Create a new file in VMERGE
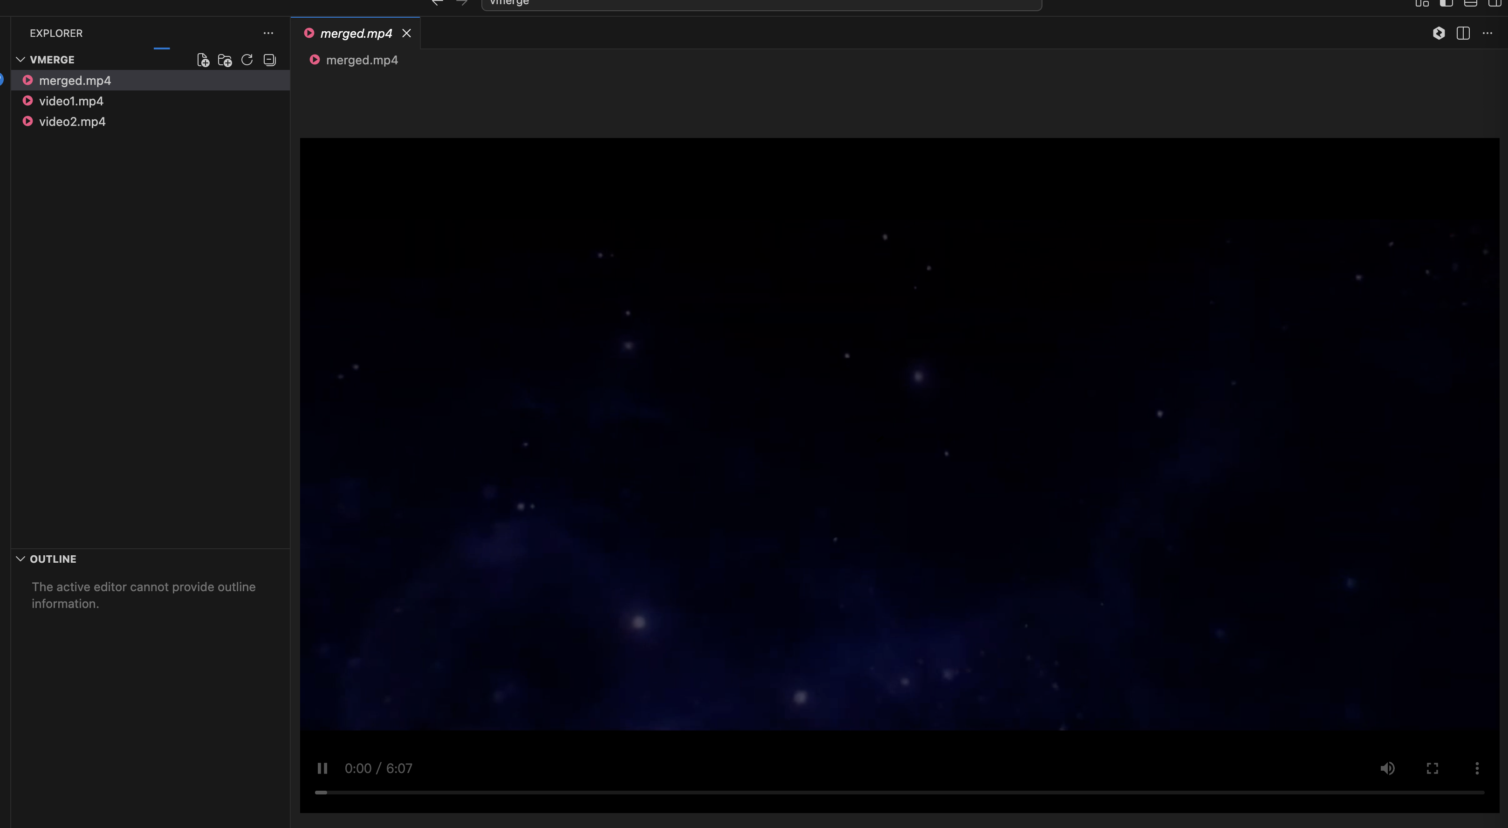This screenshot has height=828, width=1508. pyautogui.click(x=203, y=60)
